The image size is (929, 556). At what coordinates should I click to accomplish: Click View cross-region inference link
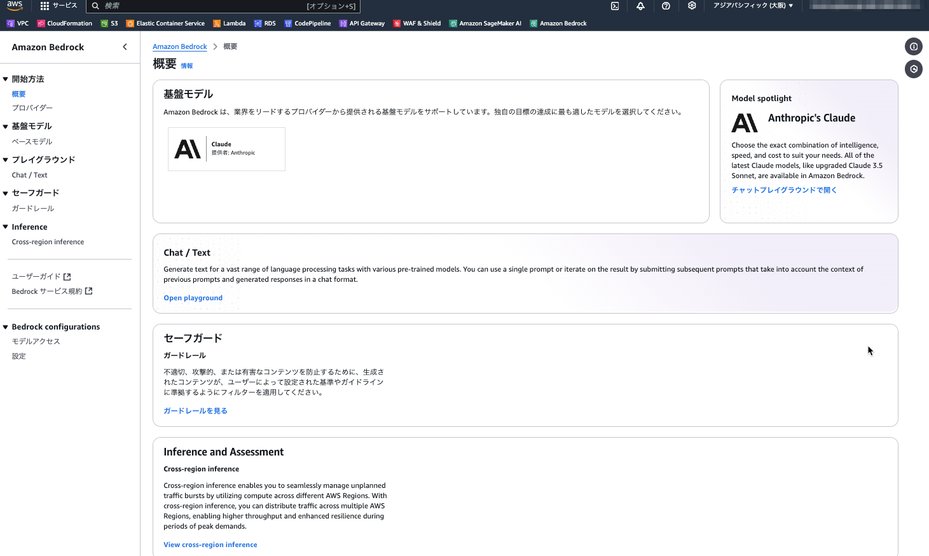click(x=210, y=545)
